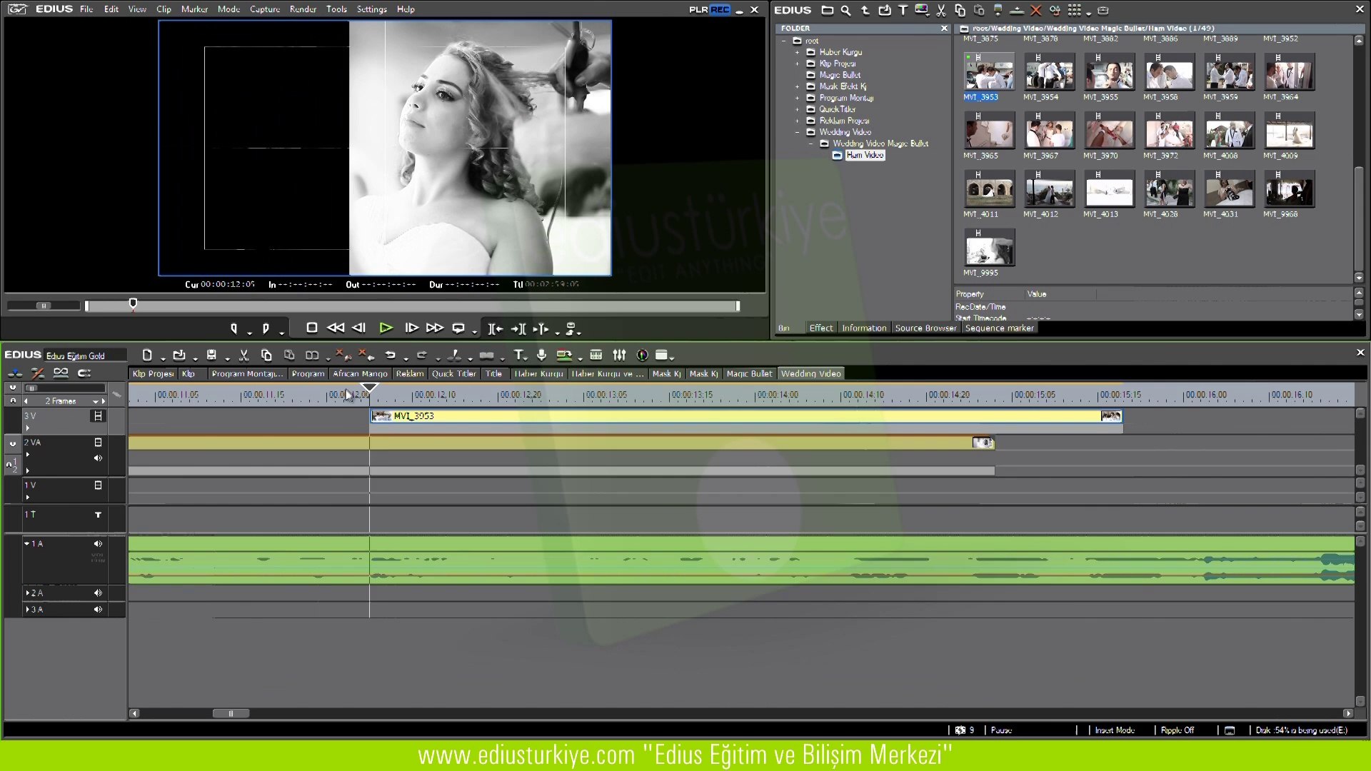Click the timeline Cut (scissors) icon

coord(243,356)
